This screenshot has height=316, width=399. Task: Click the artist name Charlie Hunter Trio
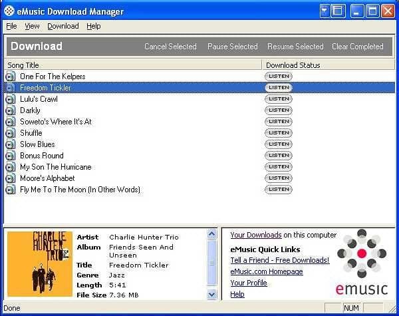[144, 237]
